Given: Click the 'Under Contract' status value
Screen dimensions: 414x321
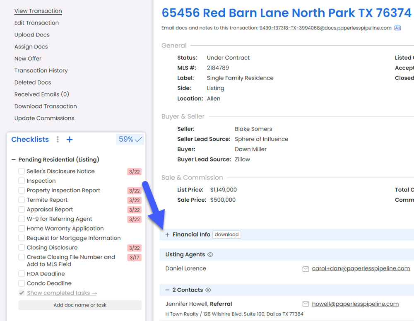Looking at the screenshot, I should [x=228, y=58].
